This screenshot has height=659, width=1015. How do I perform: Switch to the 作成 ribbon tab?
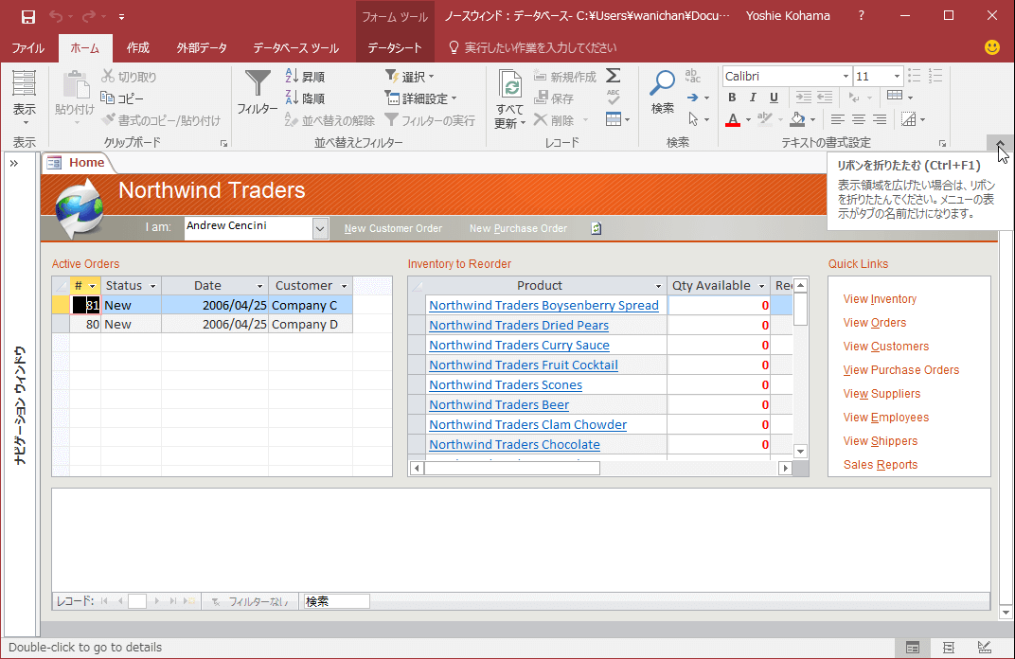tap(138, 48)
